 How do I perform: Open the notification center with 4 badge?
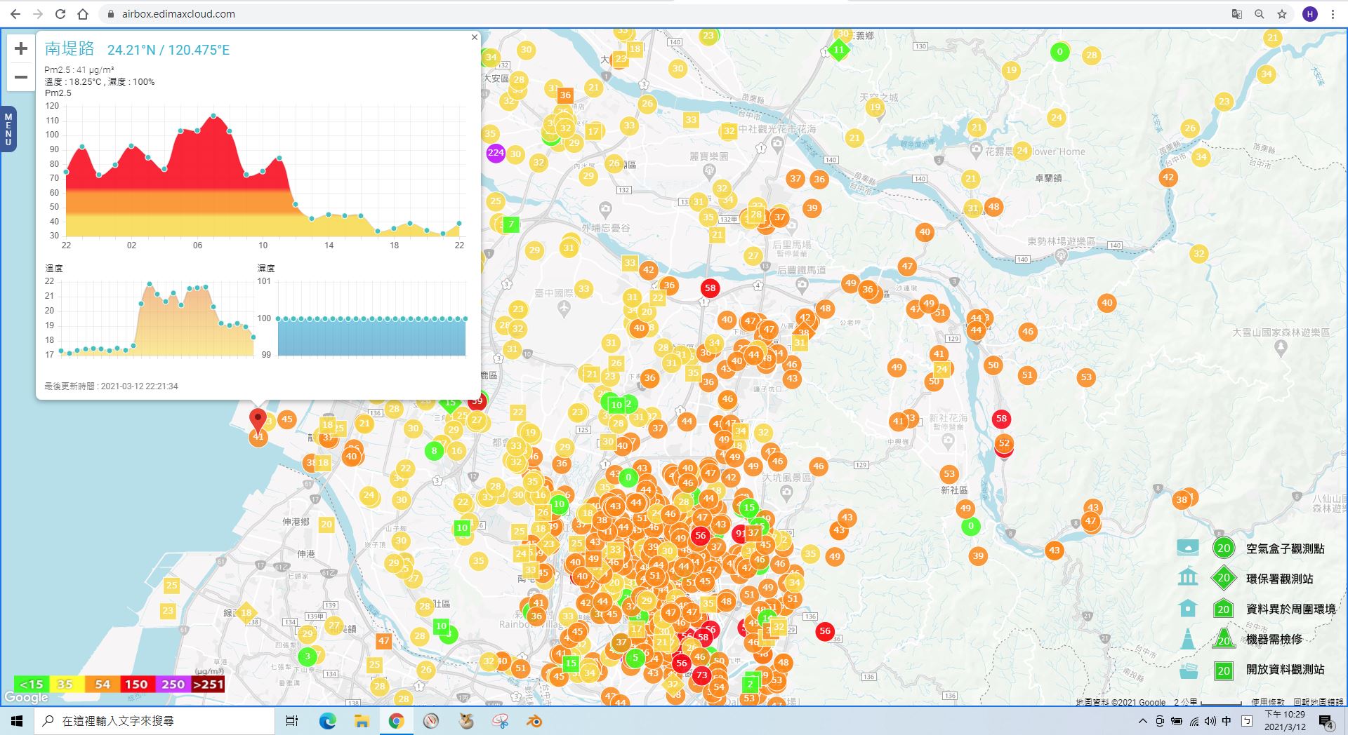pyautogui.click(x=1326, y=722)
